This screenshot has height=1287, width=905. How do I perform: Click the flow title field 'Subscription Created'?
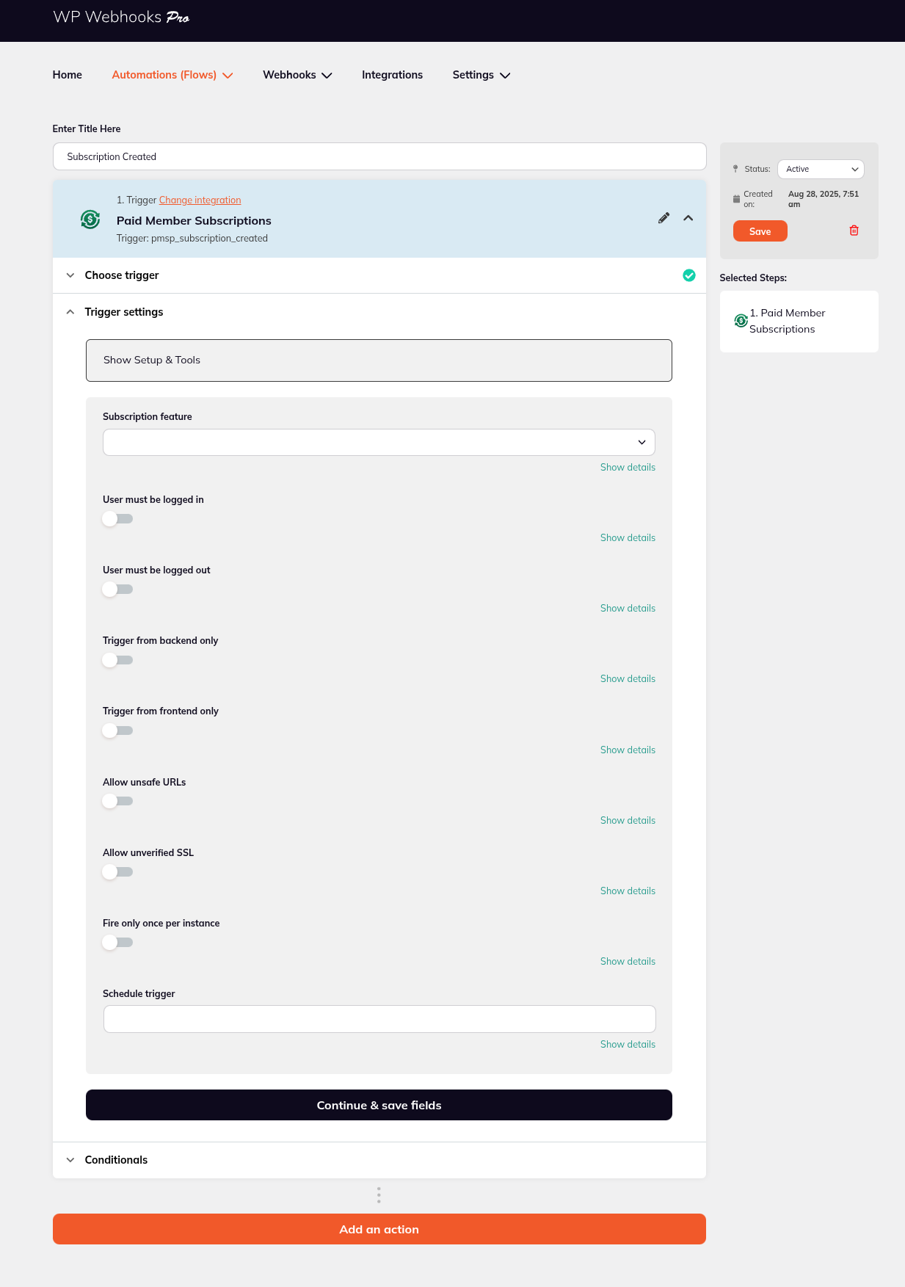pyautogui.click(x=379, y=156)
